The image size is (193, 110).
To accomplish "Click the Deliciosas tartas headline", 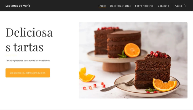I will point(29,39).
